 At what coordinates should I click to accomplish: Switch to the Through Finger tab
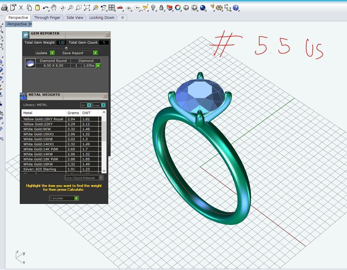[x=47, y=17]
